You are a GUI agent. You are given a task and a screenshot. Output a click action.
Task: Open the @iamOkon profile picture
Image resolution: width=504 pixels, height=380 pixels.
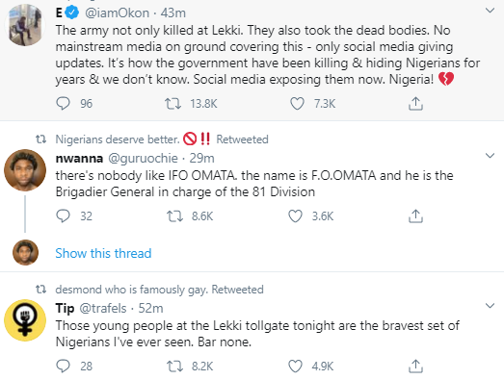pyautogui.click(x=25, y=25)
